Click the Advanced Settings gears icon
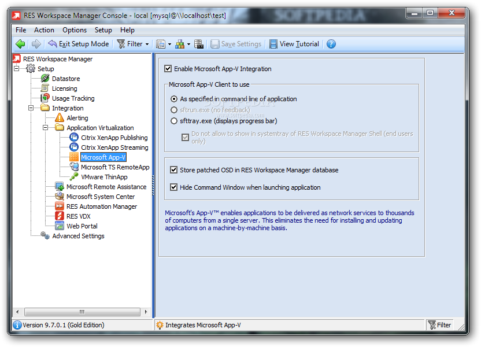This screenshot has width=481, height=347. click(x=45, y=235)
